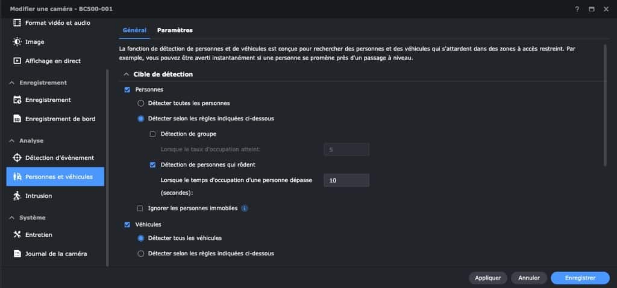
Task: Select Détecter toutes les personnes radio
Action: 140,103
